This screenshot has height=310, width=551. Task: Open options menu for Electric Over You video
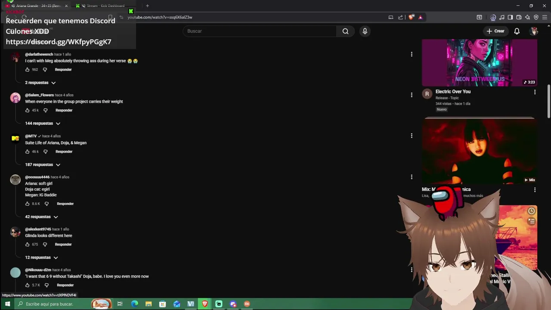click(535, 92)
